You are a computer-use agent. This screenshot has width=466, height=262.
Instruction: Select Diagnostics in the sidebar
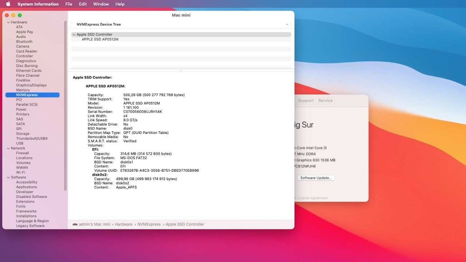click(x=26, y=61)
